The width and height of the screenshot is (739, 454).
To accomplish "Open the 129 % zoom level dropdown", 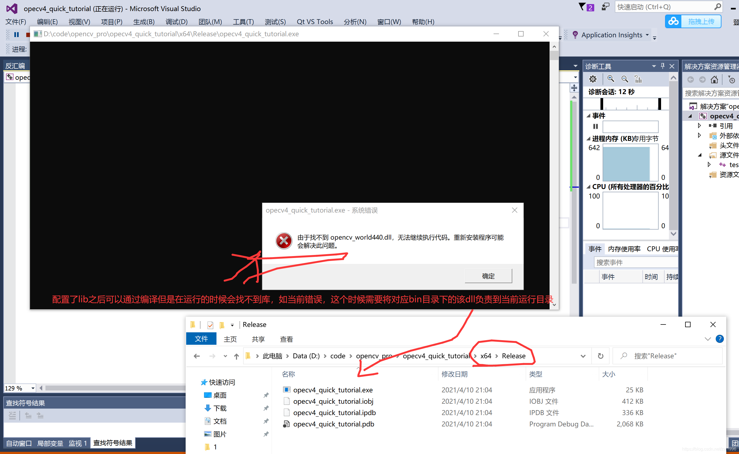I will [33, 388].
